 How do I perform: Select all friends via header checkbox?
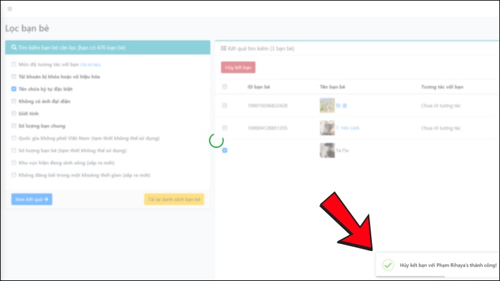(x=225, y=87)
